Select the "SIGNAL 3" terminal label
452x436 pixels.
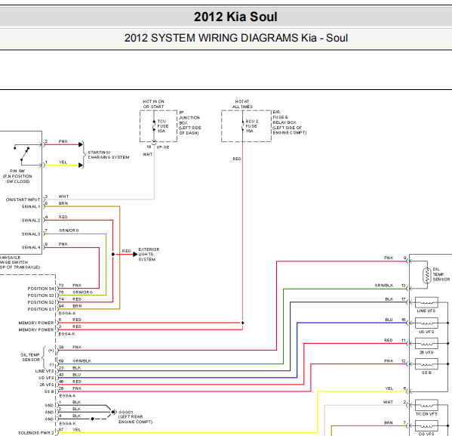[31, 234]
